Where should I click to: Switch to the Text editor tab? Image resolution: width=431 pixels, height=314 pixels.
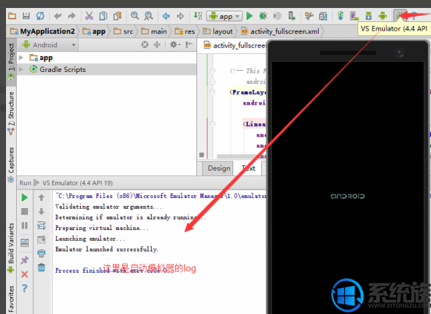[x=248, y=168]
